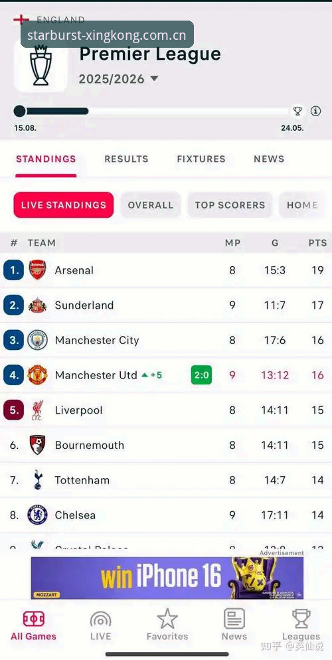Tap the Arsenal club crest
Image resolution: width=332 pixels, height=660 pixels.
(x=37, y=270)
